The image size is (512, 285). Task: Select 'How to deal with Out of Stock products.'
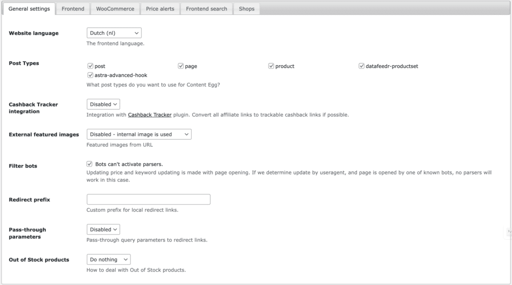pyautogui.click(x=136, y=270)
